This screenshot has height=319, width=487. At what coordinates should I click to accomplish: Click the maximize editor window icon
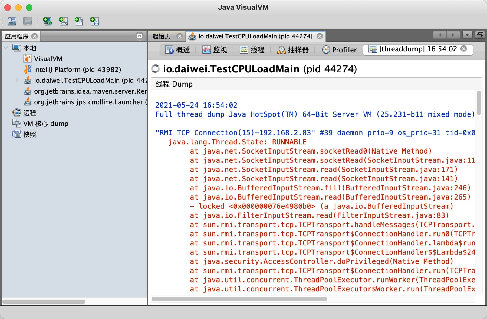click(x=480, y=35)
